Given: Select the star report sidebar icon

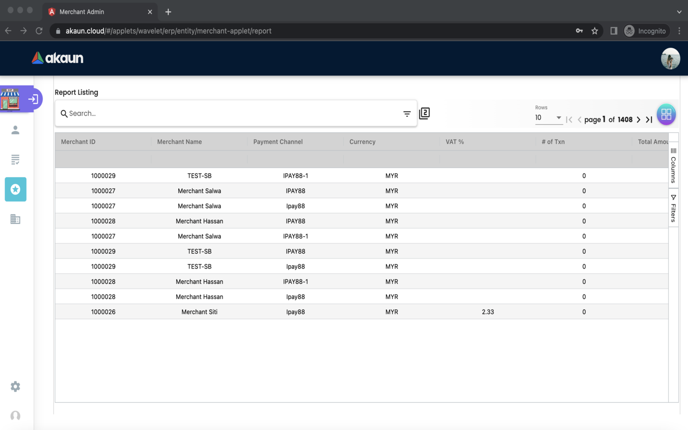Looking at the screenshot, I should 15,189.
